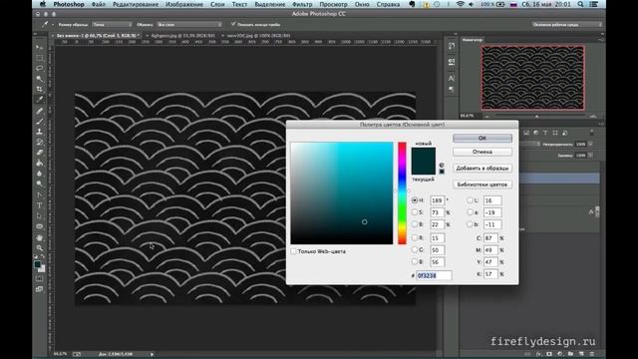This screenshot has height=359, width=638.
Task: Select the Path Selection tool
Action: (x=40, y=216)
